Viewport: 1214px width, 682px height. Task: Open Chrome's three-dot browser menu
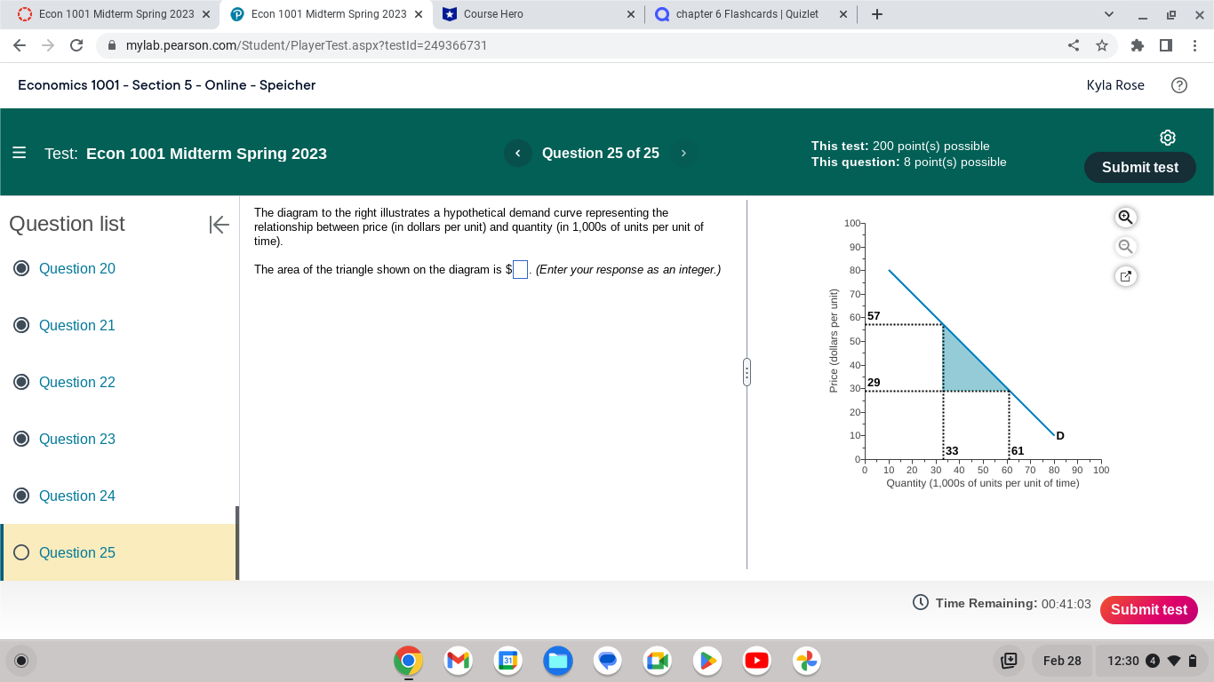click(x=1195, y=44)
